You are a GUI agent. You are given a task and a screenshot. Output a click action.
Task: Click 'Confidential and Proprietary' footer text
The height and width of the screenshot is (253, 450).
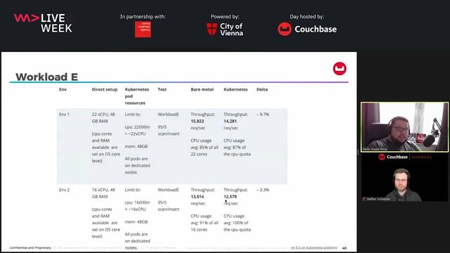pos(30,247)
